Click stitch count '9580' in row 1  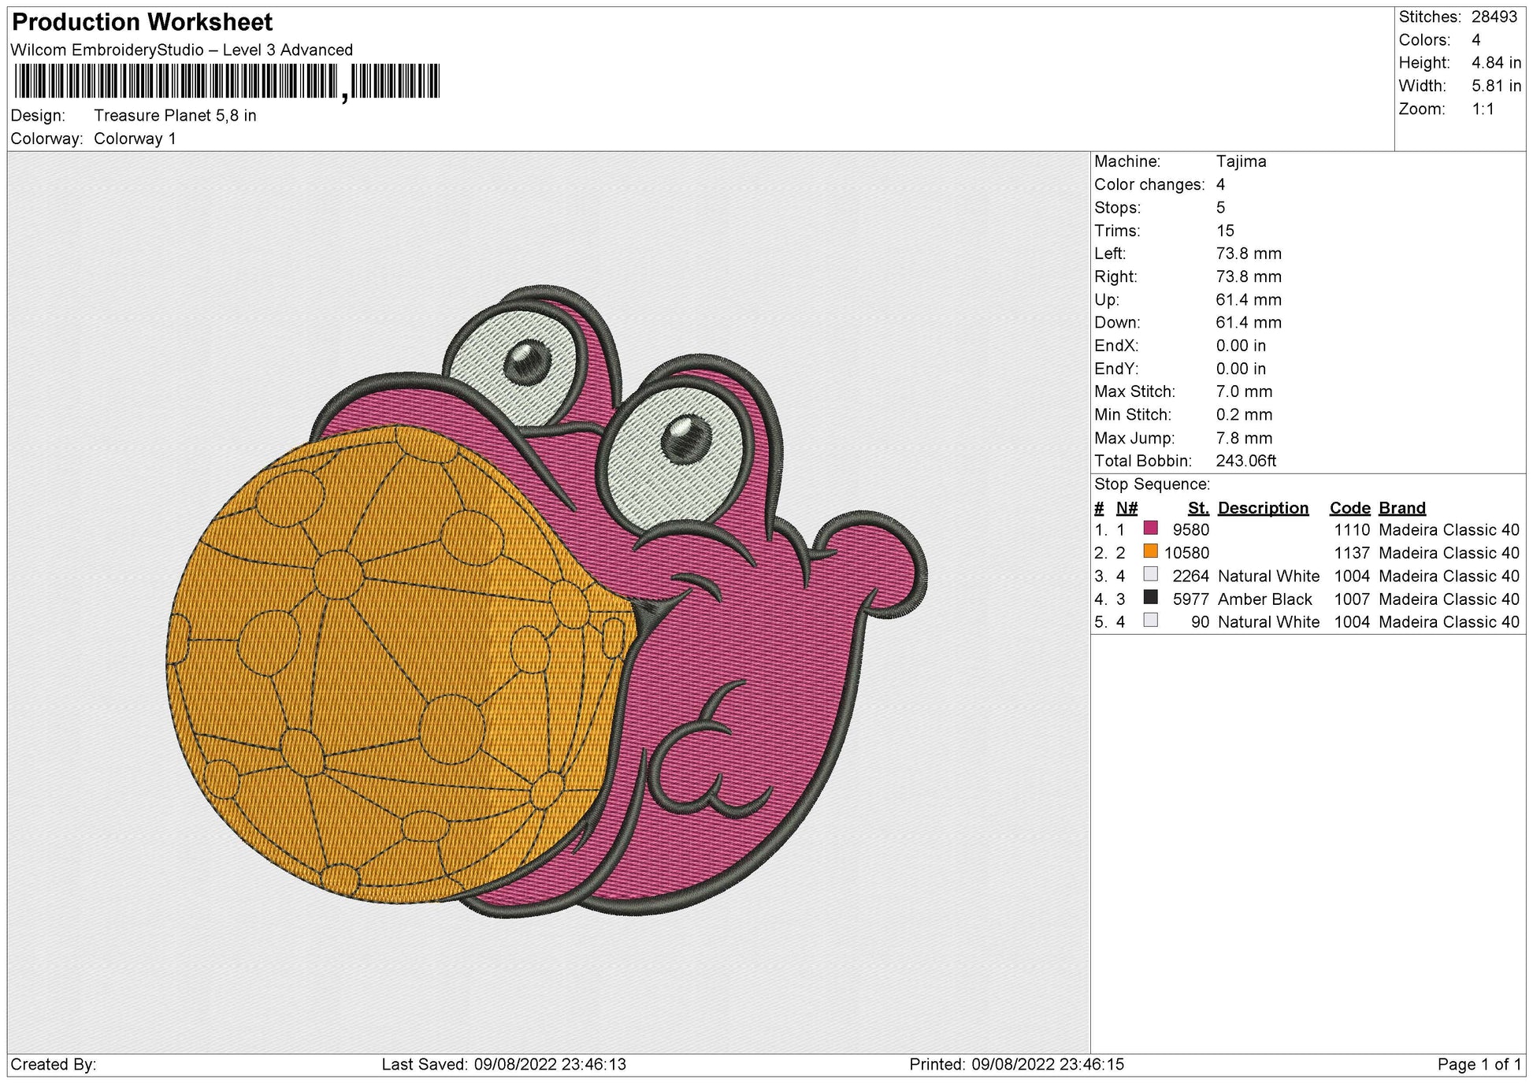pos(1190,530)
